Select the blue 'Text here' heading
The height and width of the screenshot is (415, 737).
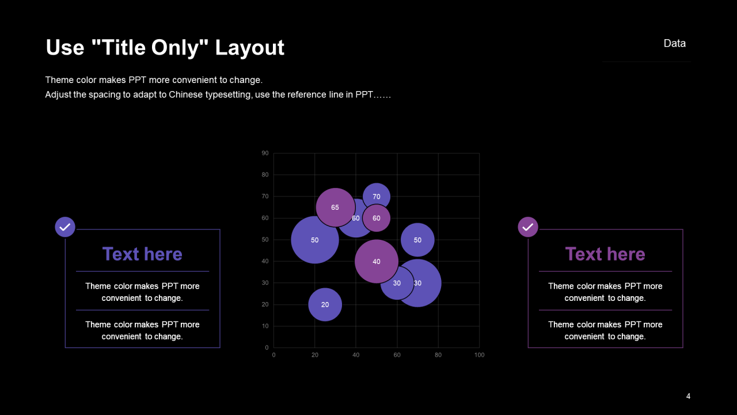pyautogui.click(x=142, y=254)
